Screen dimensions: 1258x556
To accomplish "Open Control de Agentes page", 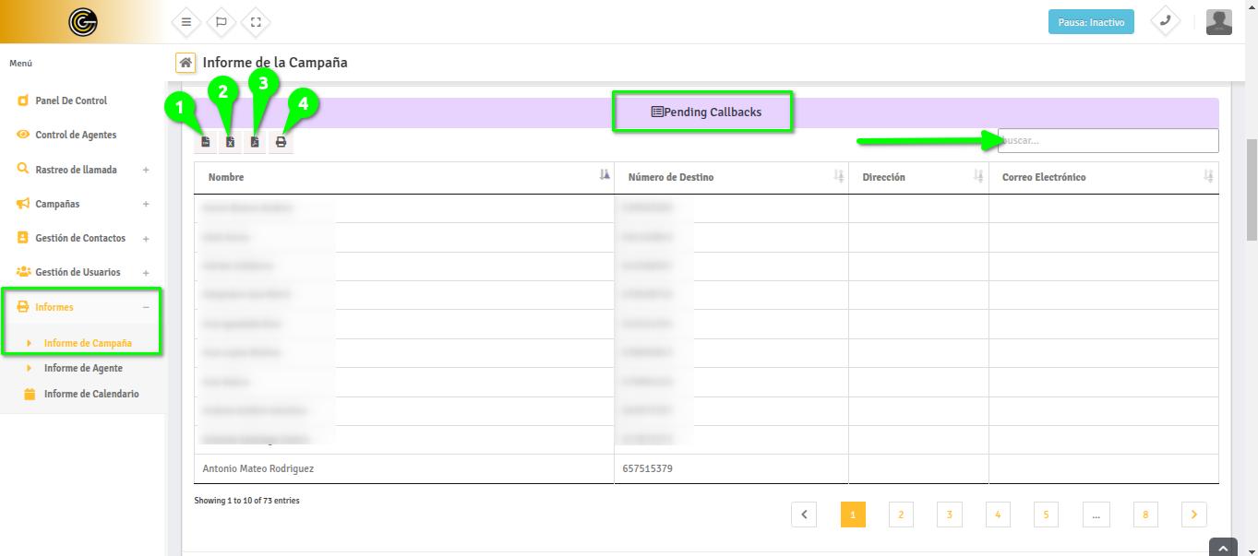I will tap(76, 135).
